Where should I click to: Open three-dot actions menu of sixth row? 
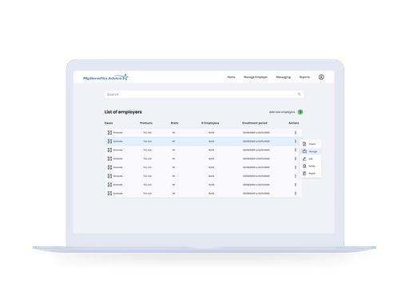tap(296, 176)
